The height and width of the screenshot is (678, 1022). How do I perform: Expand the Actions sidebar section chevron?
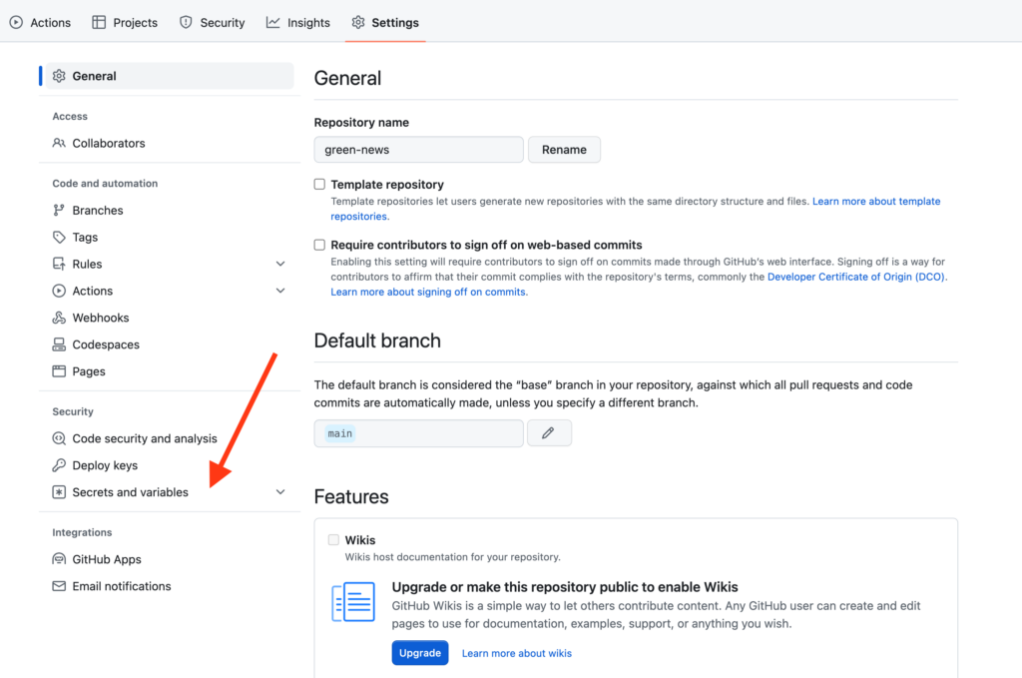pyautogui.click(x=280, y=291)
